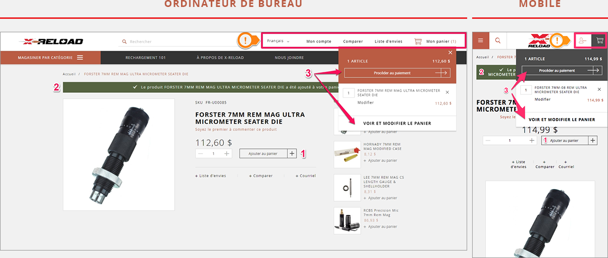Click Procéder au paiement in mobile mini-cart
This screenshot has width=608, height=258.
(x=562, y=70)
